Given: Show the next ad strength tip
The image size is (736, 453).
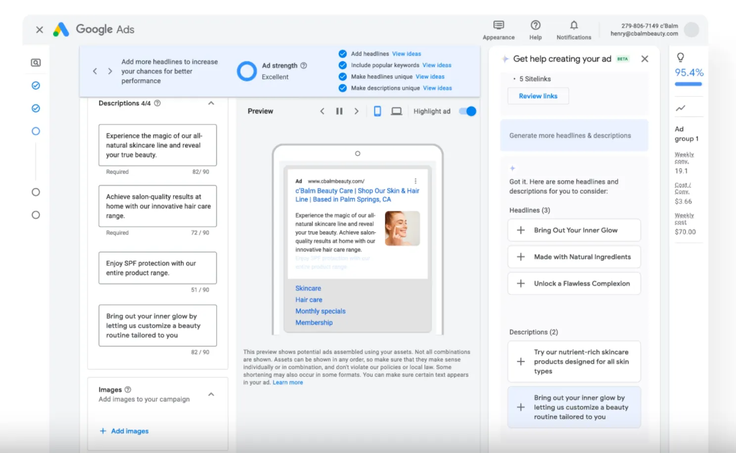Looking at the screenshot, I should [x=110, y=71].
